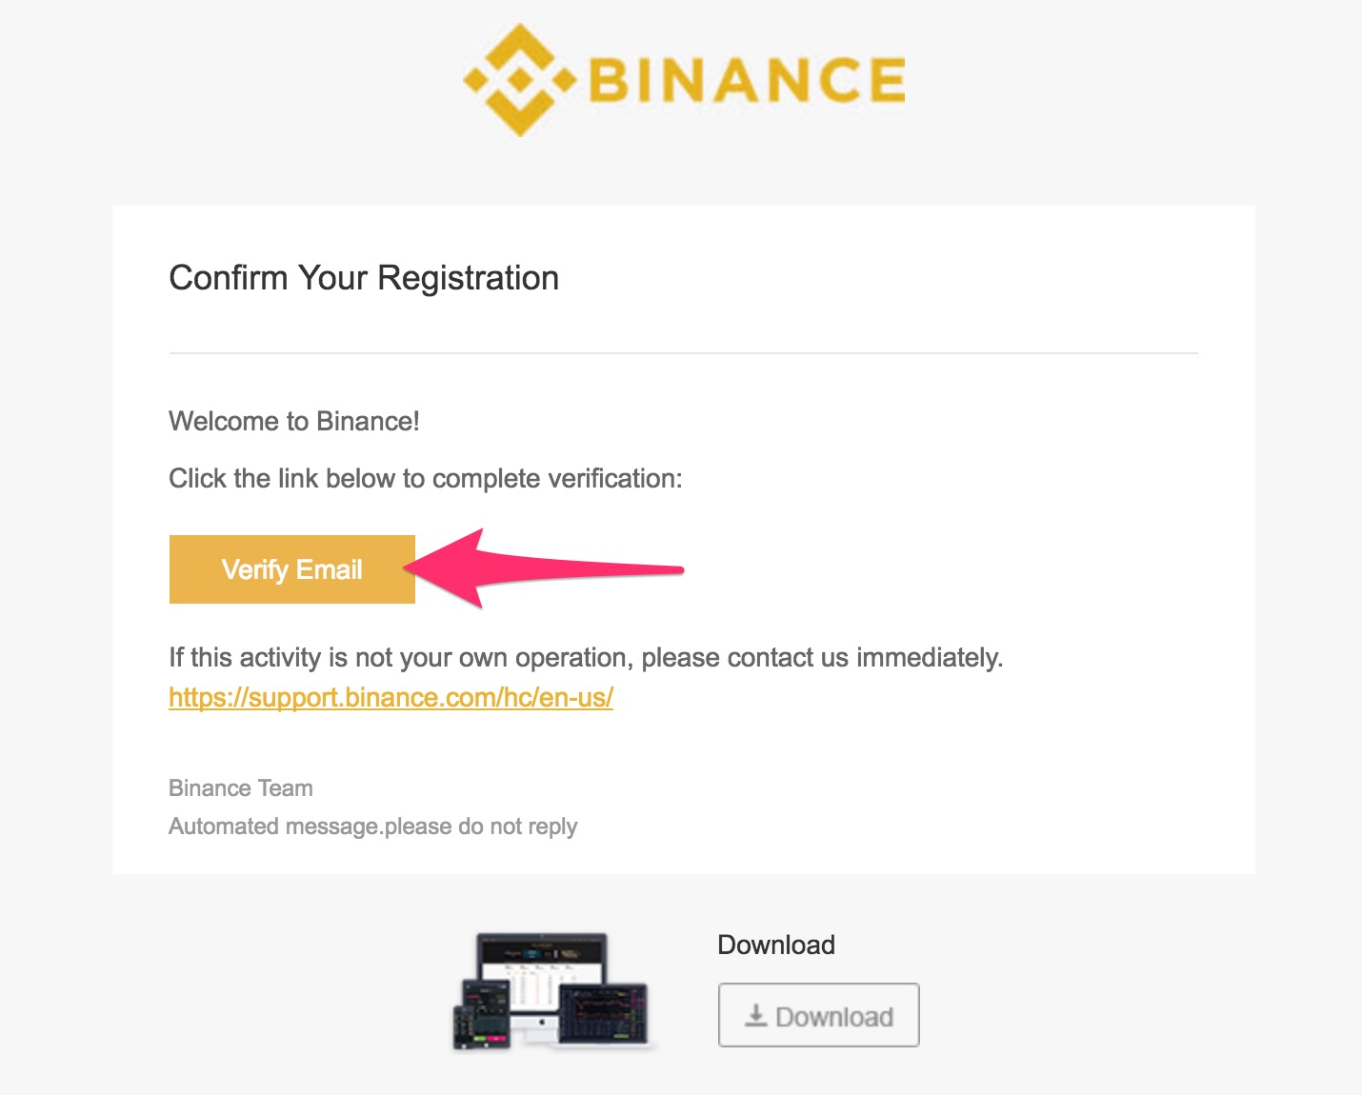This screenshot has width=1362, height=1095.
Task: Click the Binance Team signature text
Action: [241, 788]
